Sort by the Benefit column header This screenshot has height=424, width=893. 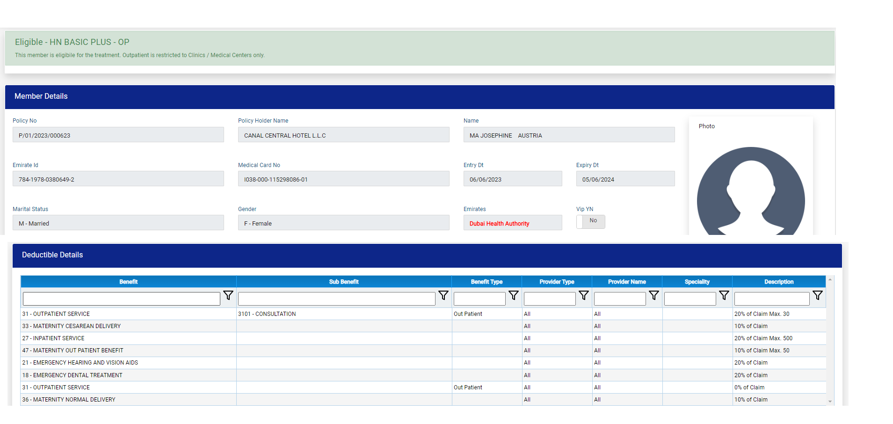click(128, 282)
